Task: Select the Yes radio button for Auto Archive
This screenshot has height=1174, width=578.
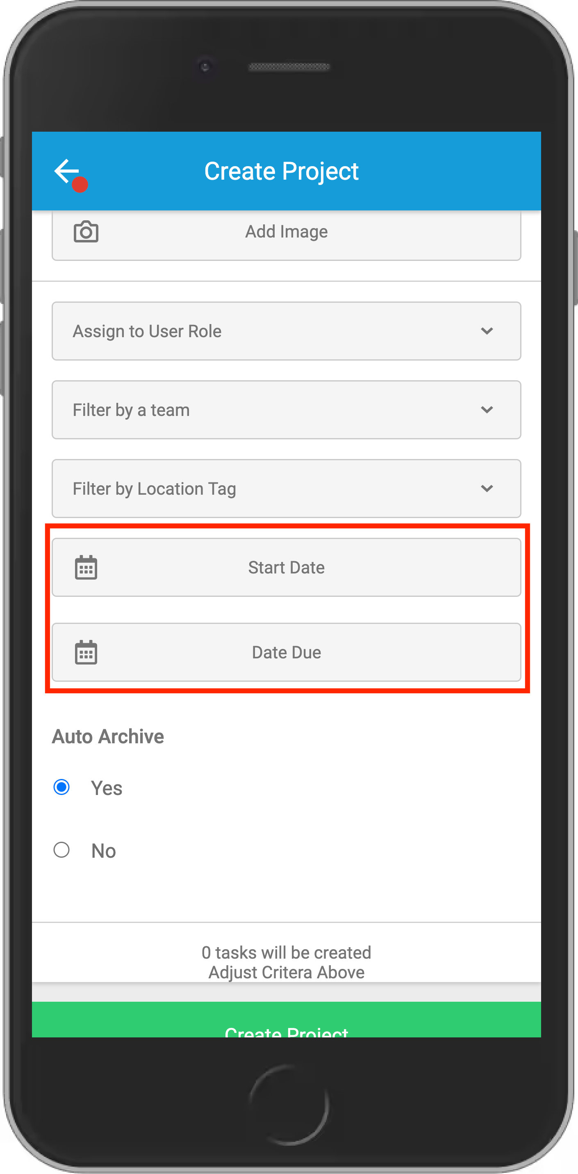Action: [61, 787]
